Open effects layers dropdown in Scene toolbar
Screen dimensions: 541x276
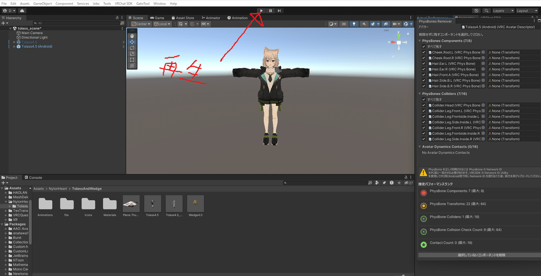(375, 24)
